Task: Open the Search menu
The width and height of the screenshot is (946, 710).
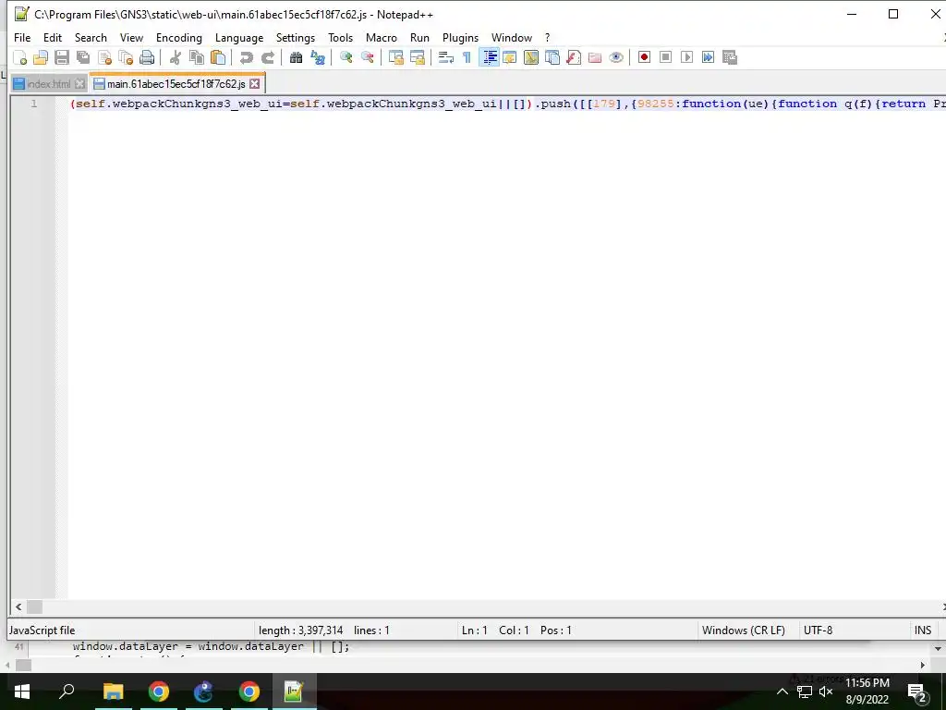Action: (91, 37)
